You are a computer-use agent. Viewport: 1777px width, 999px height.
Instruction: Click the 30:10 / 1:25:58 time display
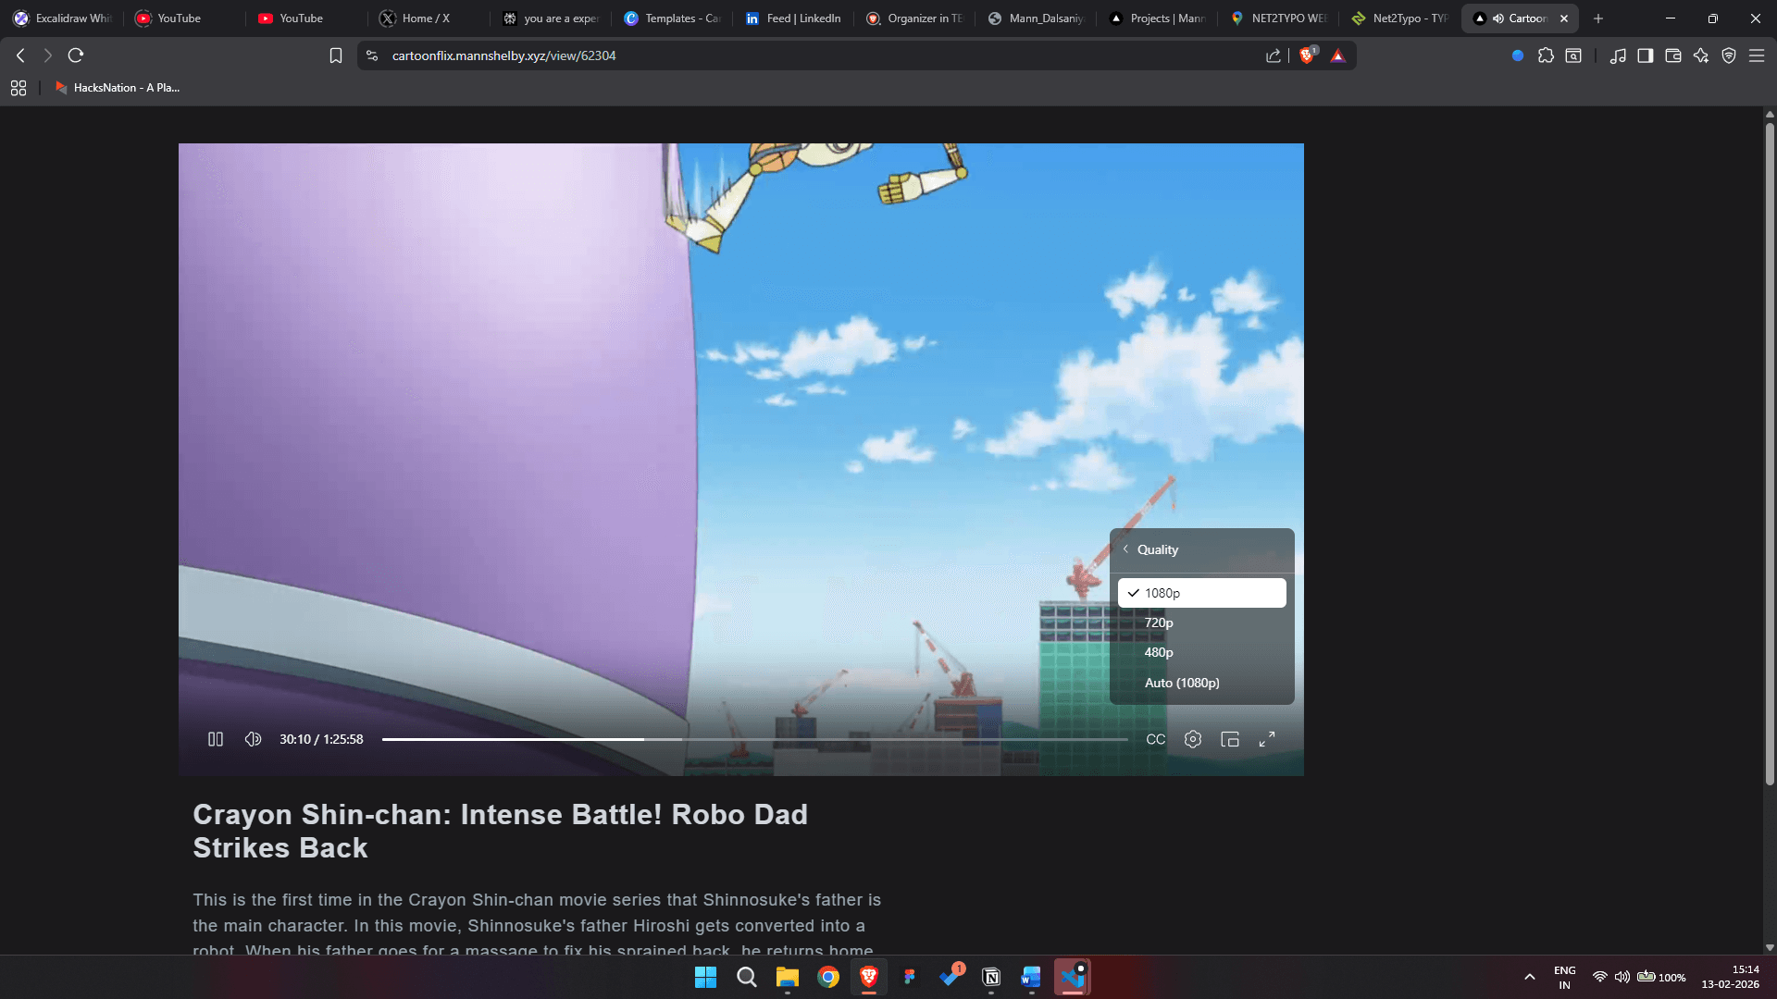point(321,739)
